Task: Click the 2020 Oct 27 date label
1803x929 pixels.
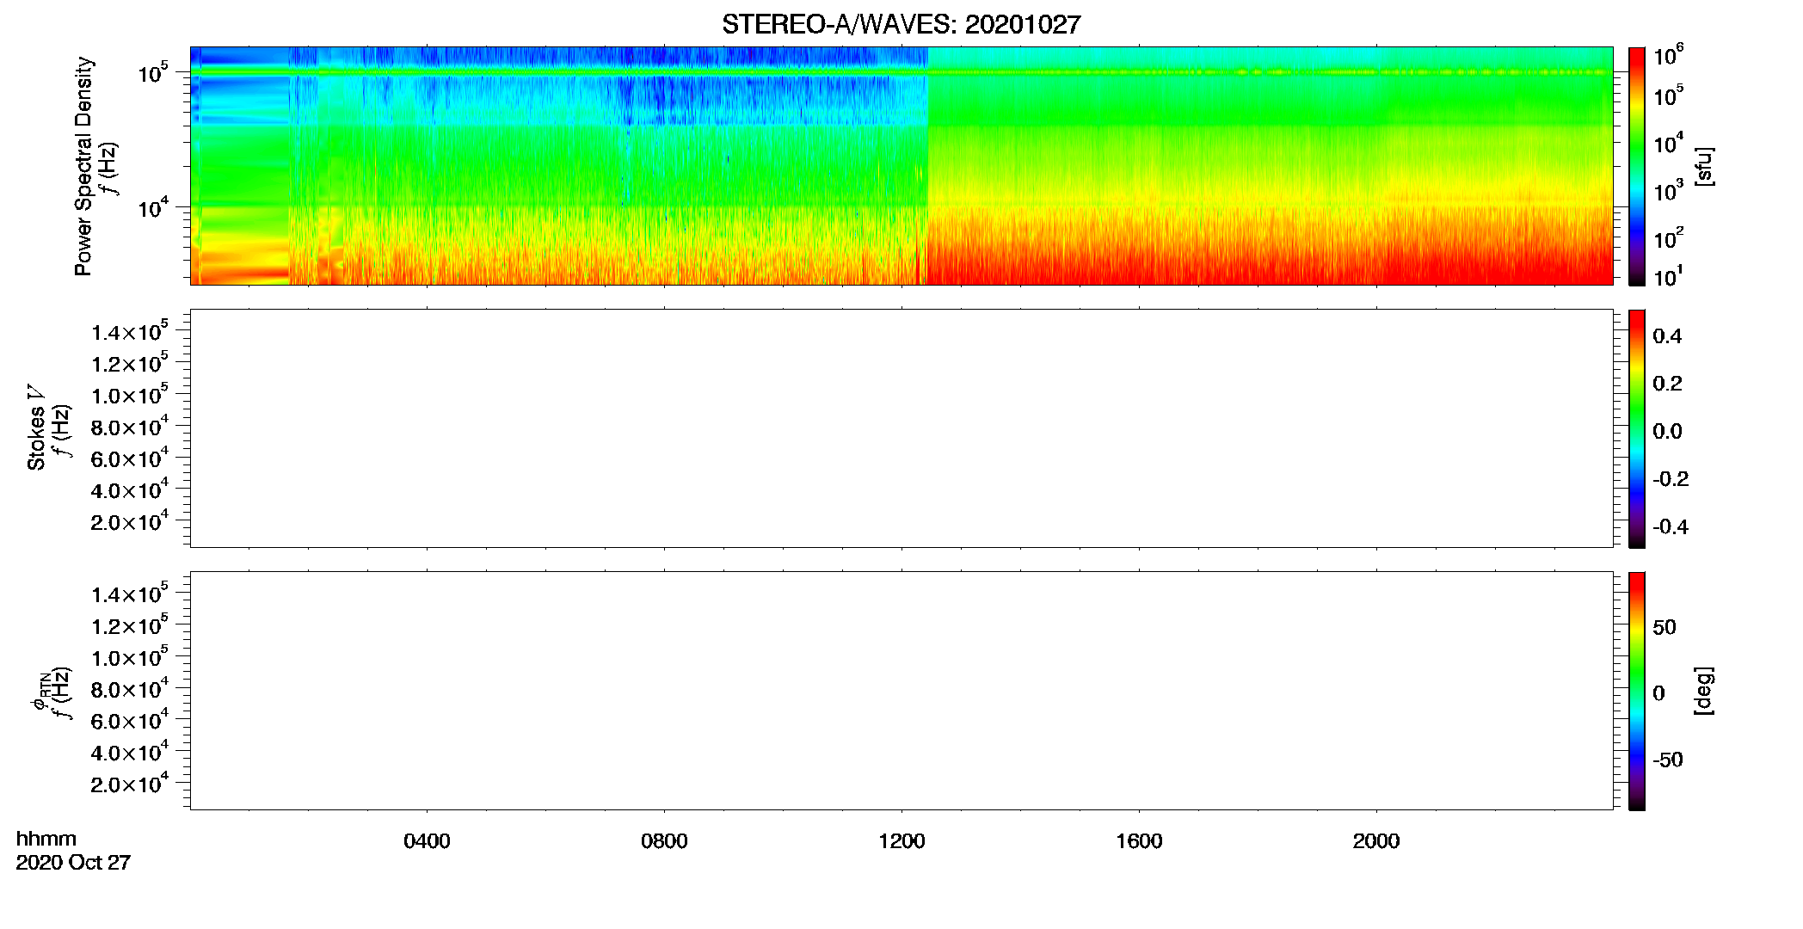Action: (x=73, y=863)
